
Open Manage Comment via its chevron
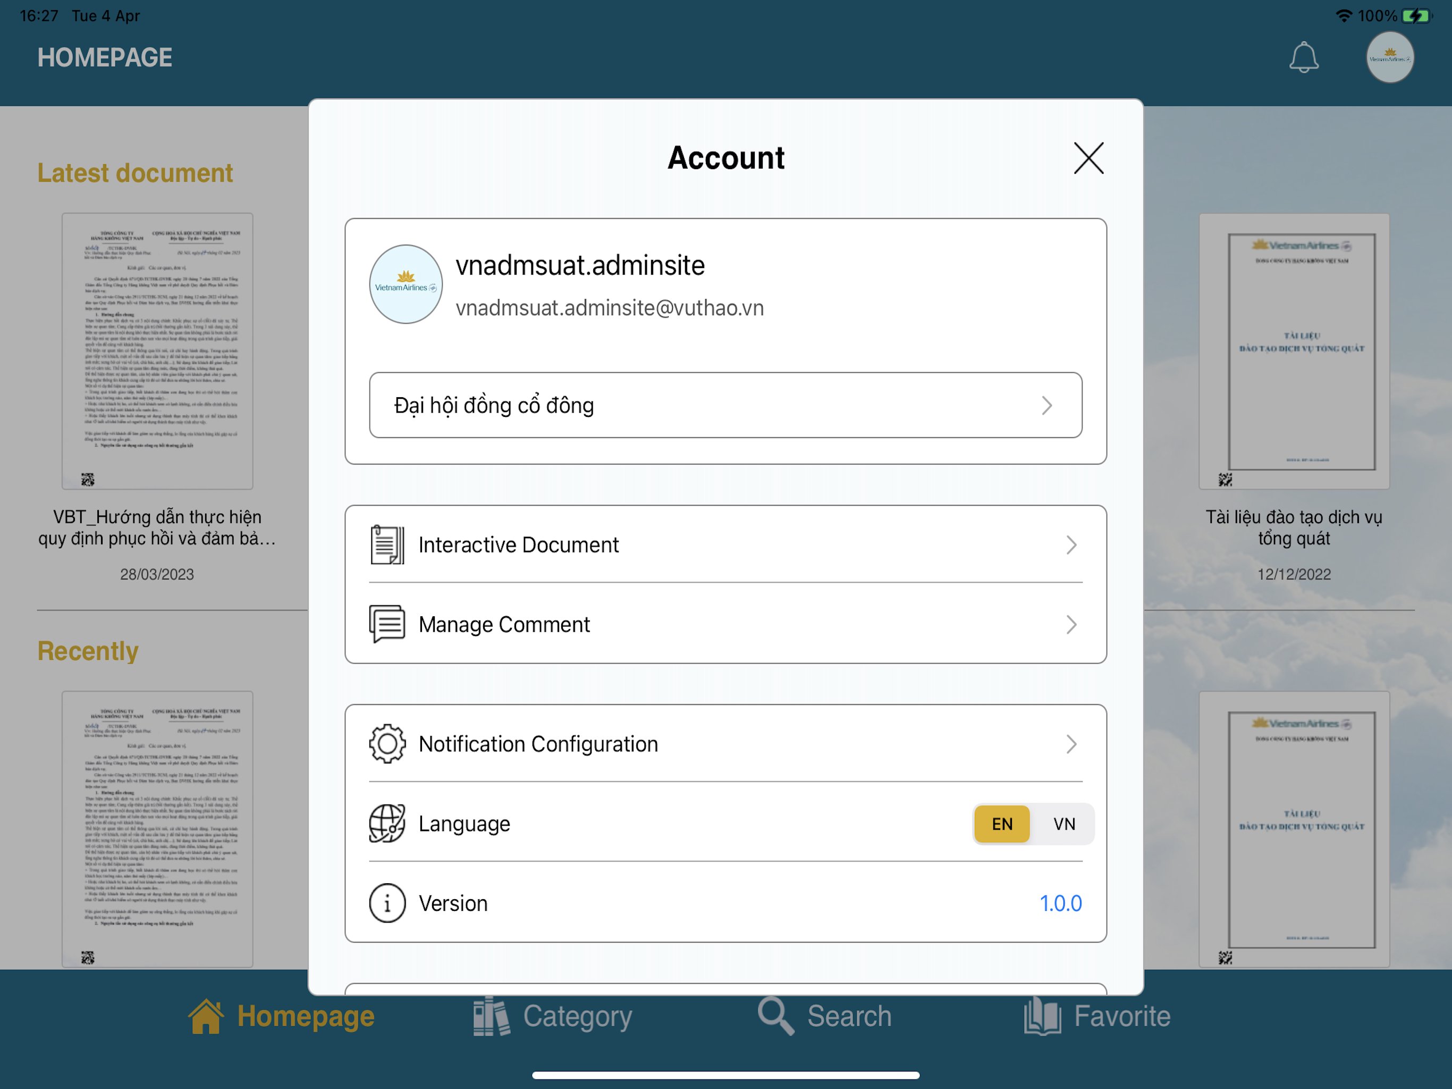point(1071,624)
